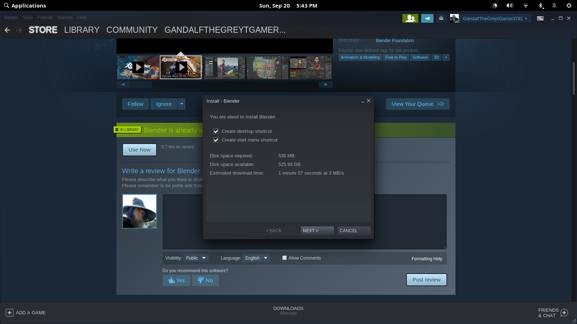
Task: Open Bluetooth indicator in system tray
Action: pos(541,5)
